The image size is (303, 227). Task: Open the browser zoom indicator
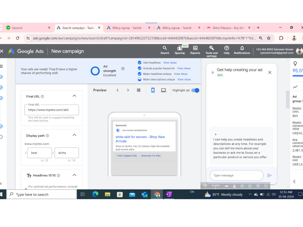261,38
